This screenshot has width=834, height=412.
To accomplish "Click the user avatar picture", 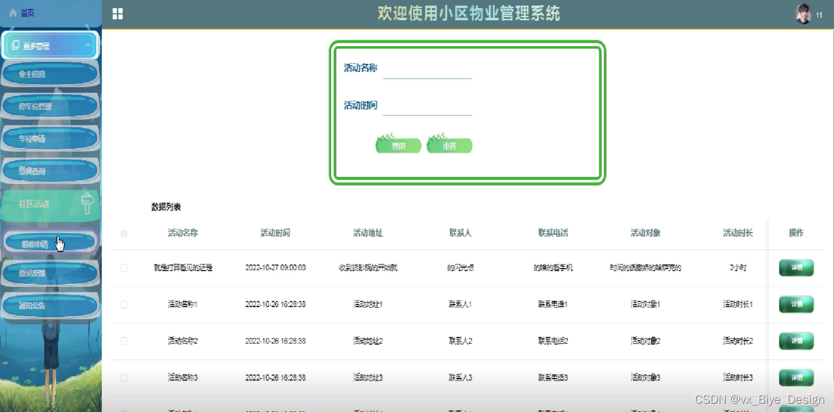I will (x=803, y=14).
